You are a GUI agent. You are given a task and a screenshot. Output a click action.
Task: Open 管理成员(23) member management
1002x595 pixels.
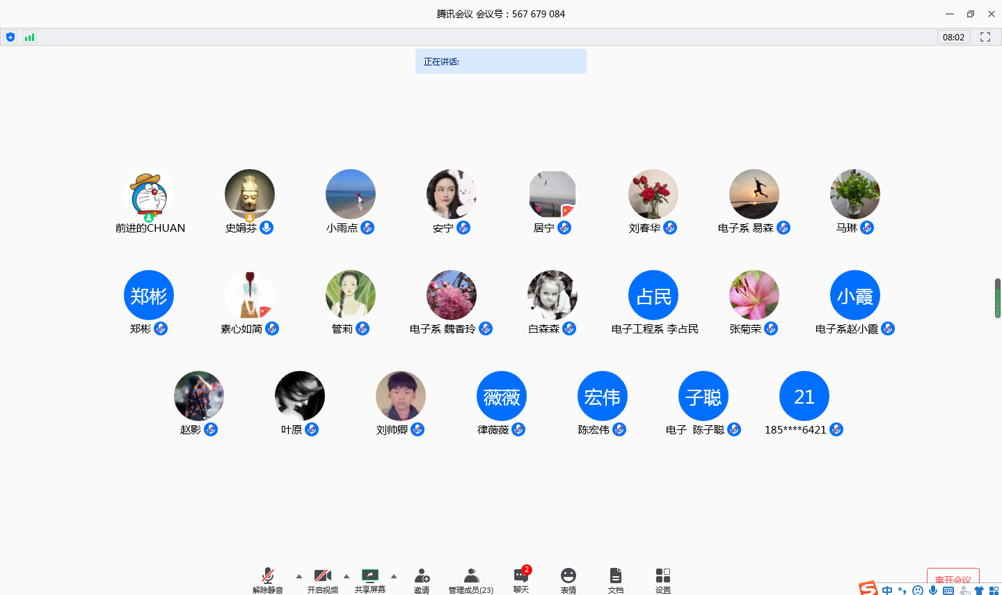pyautogui.click(x=471, y=579)
